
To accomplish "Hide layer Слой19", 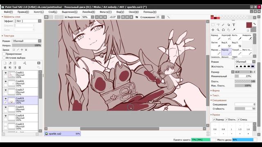I will [5, 99].
